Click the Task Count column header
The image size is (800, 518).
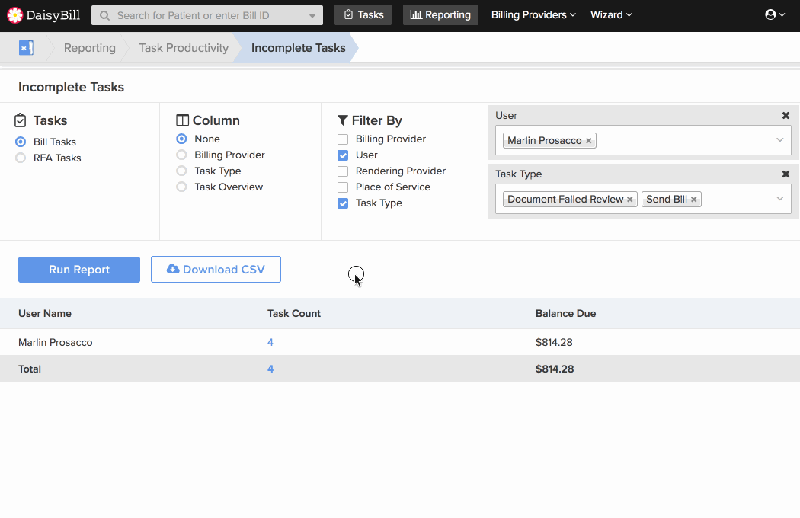click(x=294, y=313)
